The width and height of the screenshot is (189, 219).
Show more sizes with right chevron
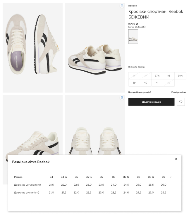click(x=171, y=177)
